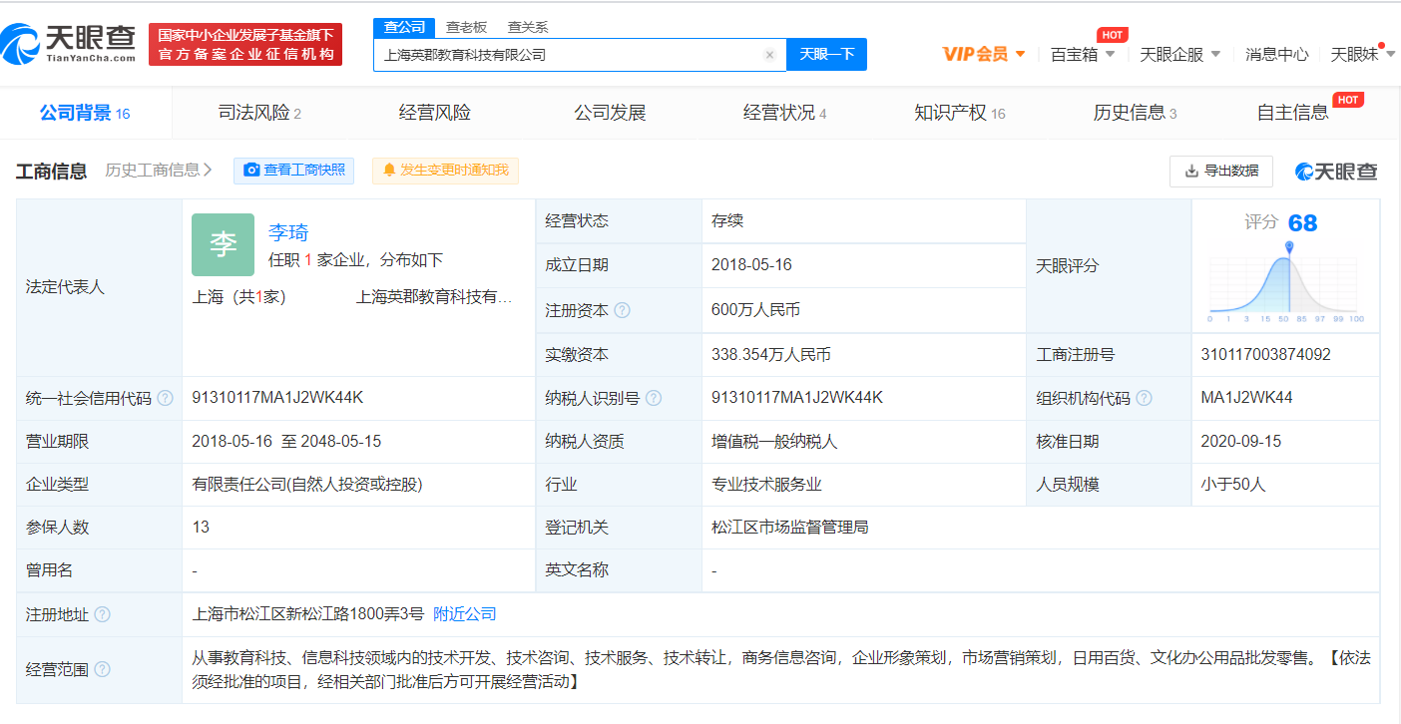Select founding date 2018-05-16 beside 成立日期
The height and width of the screenshot is (724, 1401).
(751, 266)
